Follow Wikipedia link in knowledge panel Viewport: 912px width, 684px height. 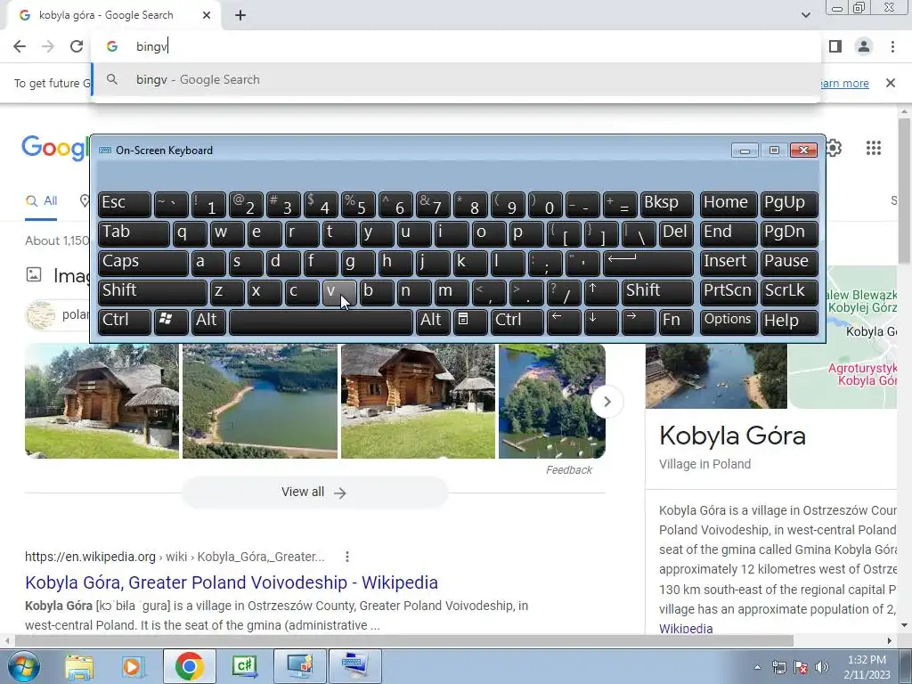point(686,629)
